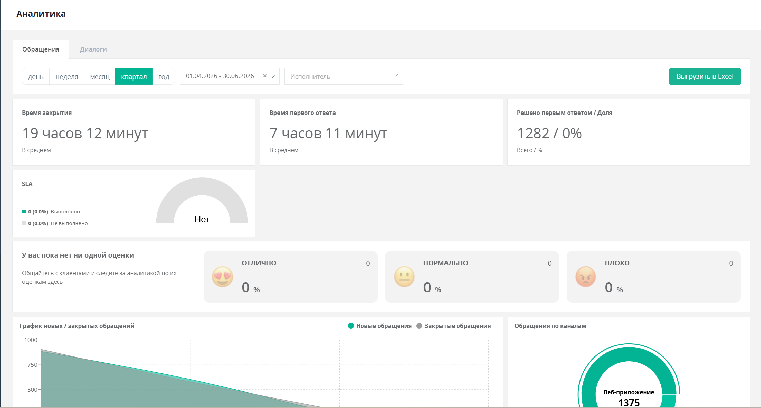Click the 1375 count in the channels donut
The width and height of the screenshot is (761, 408).
[x=629, y=403]
